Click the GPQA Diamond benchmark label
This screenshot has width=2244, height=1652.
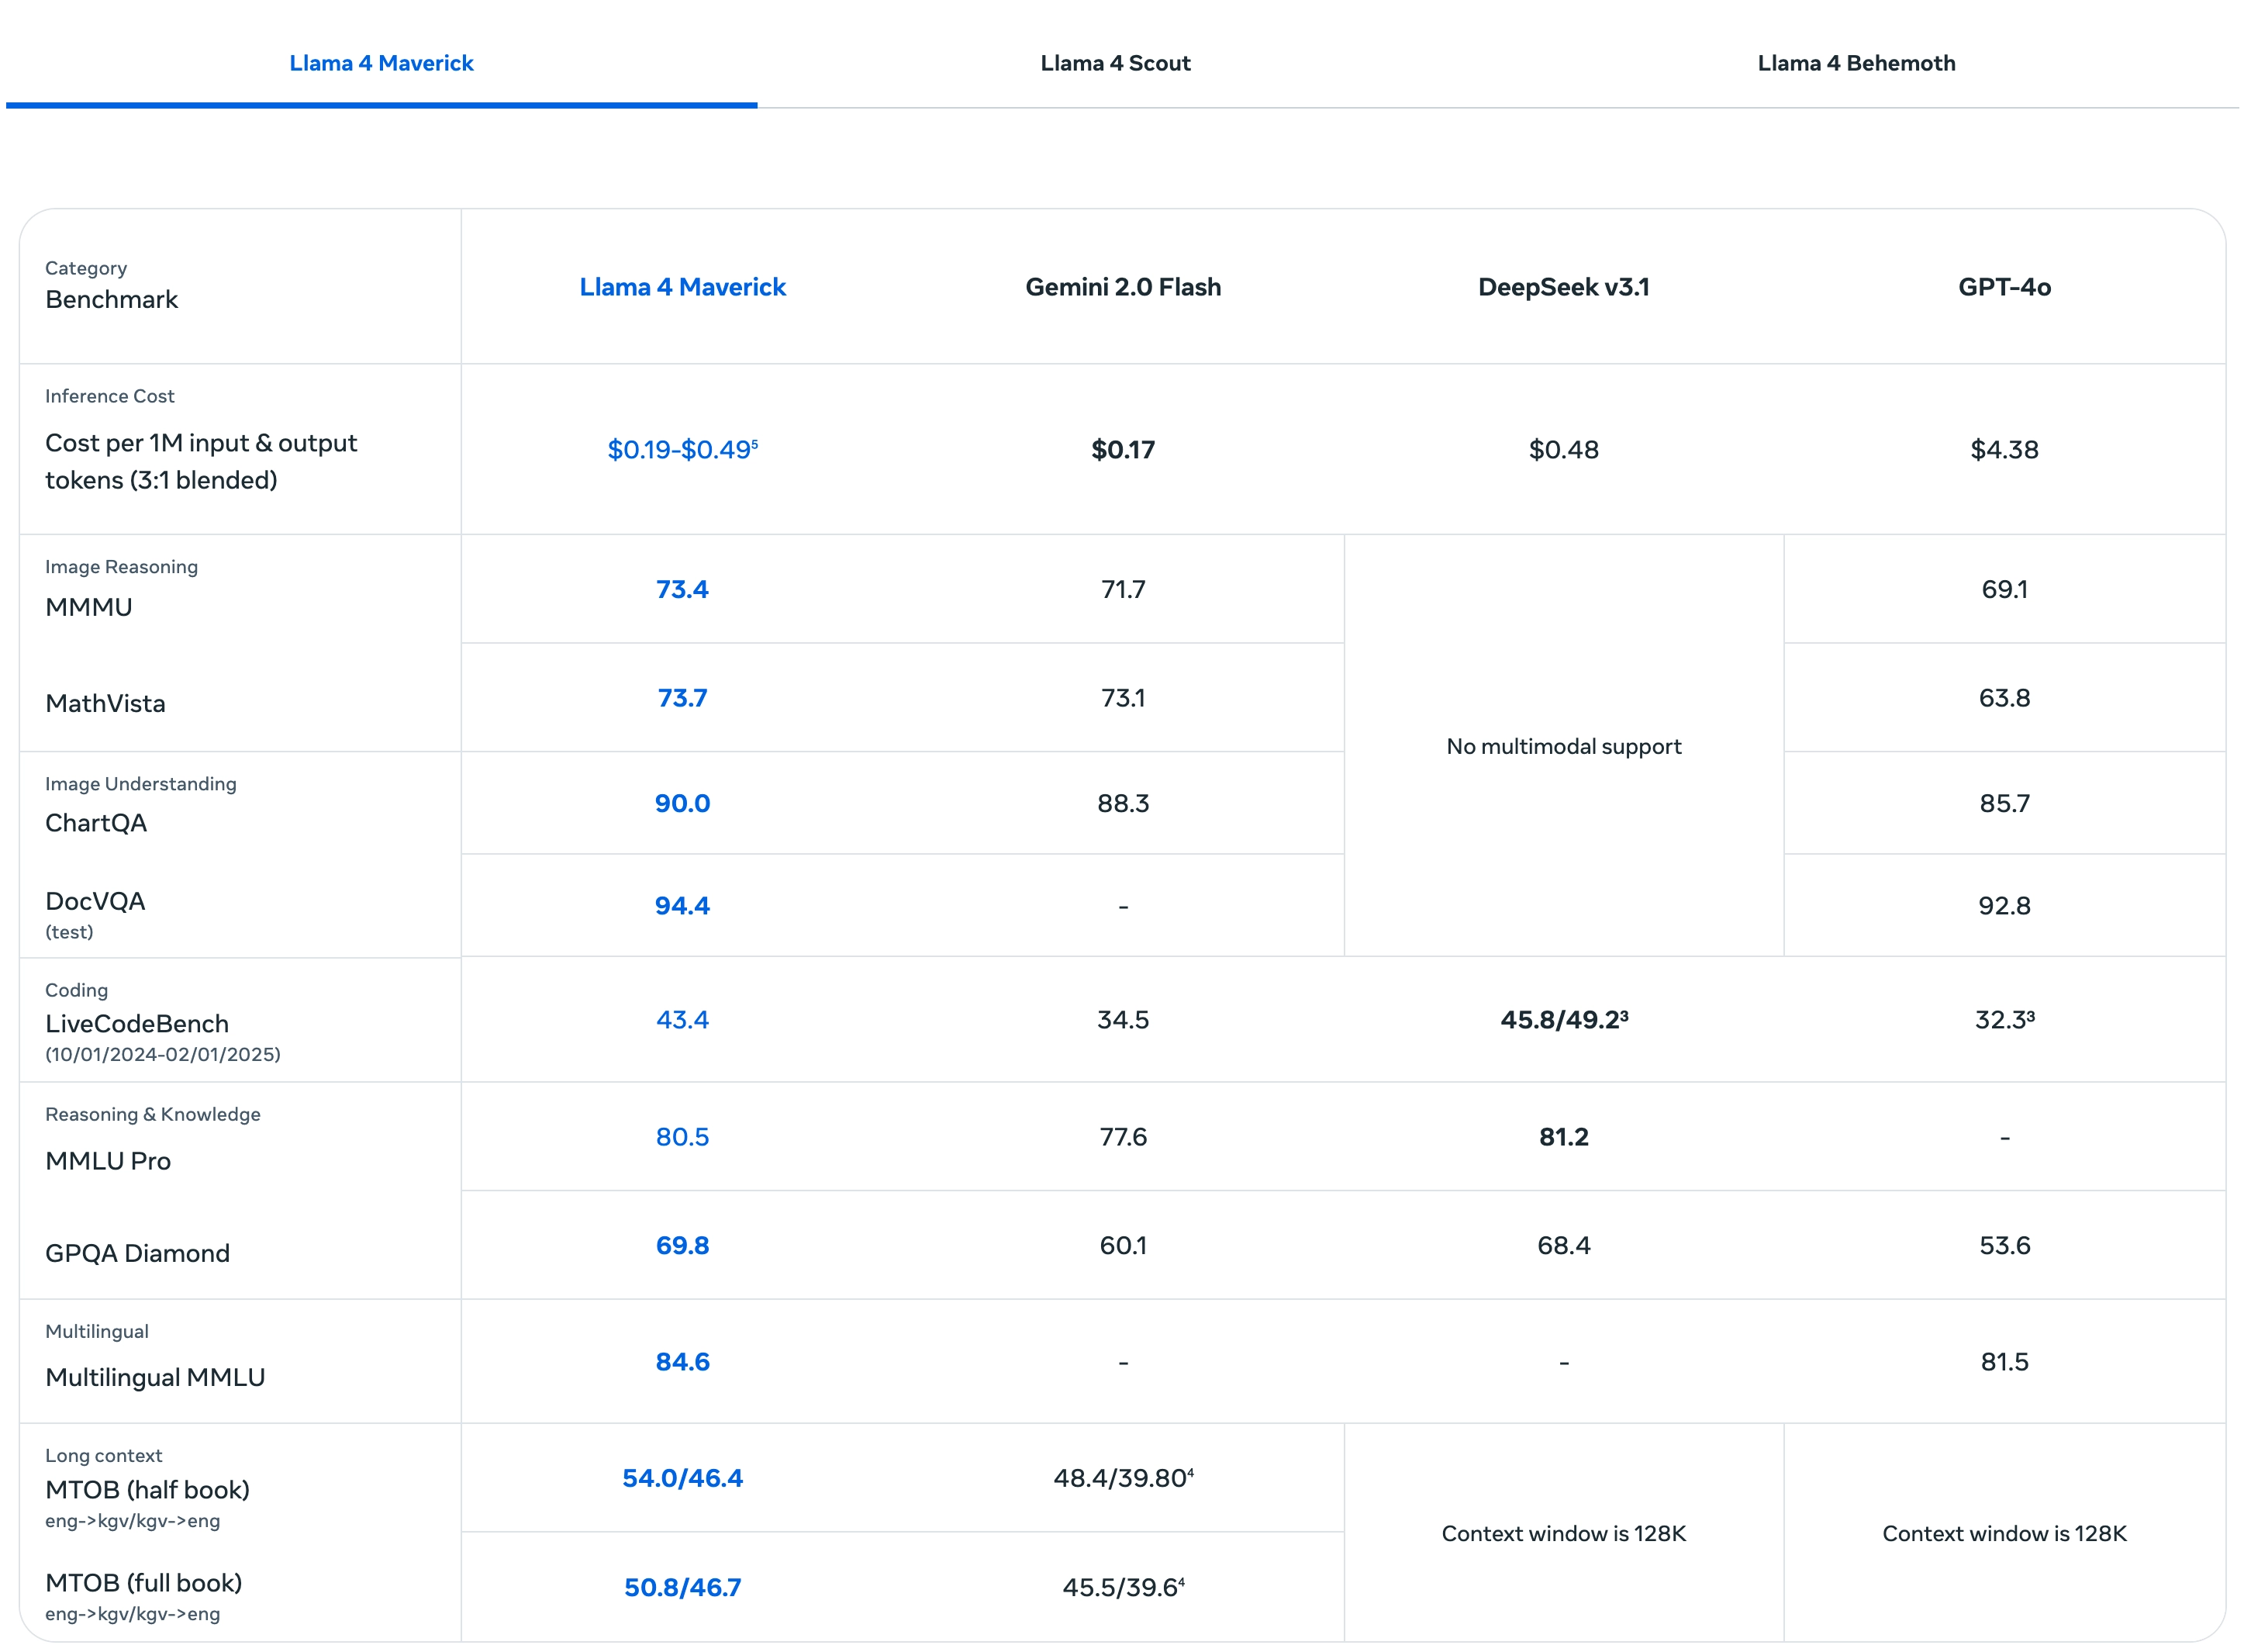click(137, 1253)
